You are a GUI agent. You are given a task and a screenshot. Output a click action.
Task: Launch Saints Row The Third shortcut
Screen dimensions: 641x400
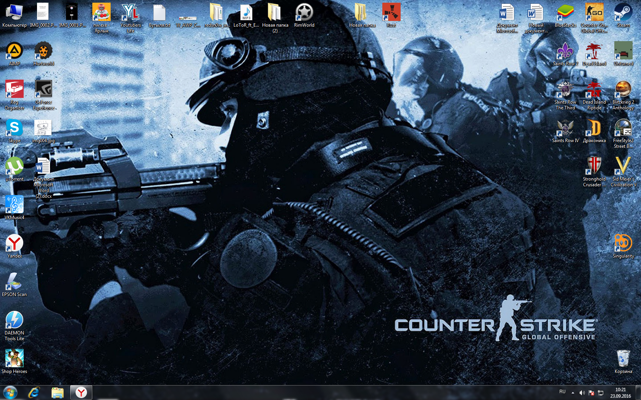pos(565,95)
